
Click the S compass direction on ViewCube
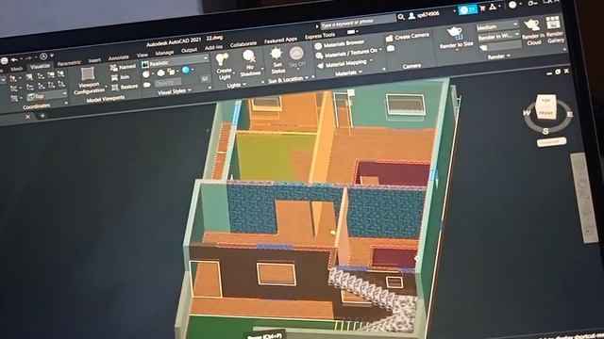[545, 132]
